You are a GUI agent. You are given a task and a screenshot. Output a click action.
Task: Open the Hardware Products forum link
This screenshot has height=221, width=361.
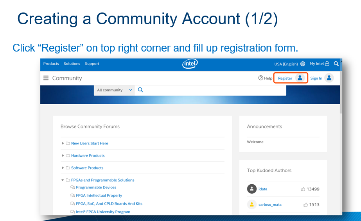88,155
